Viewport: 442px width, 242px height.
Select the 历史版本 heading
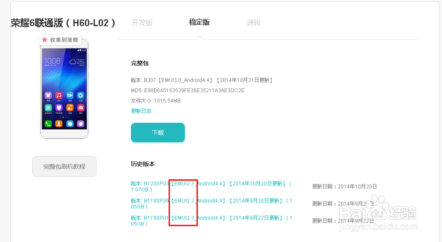point(143,164)
